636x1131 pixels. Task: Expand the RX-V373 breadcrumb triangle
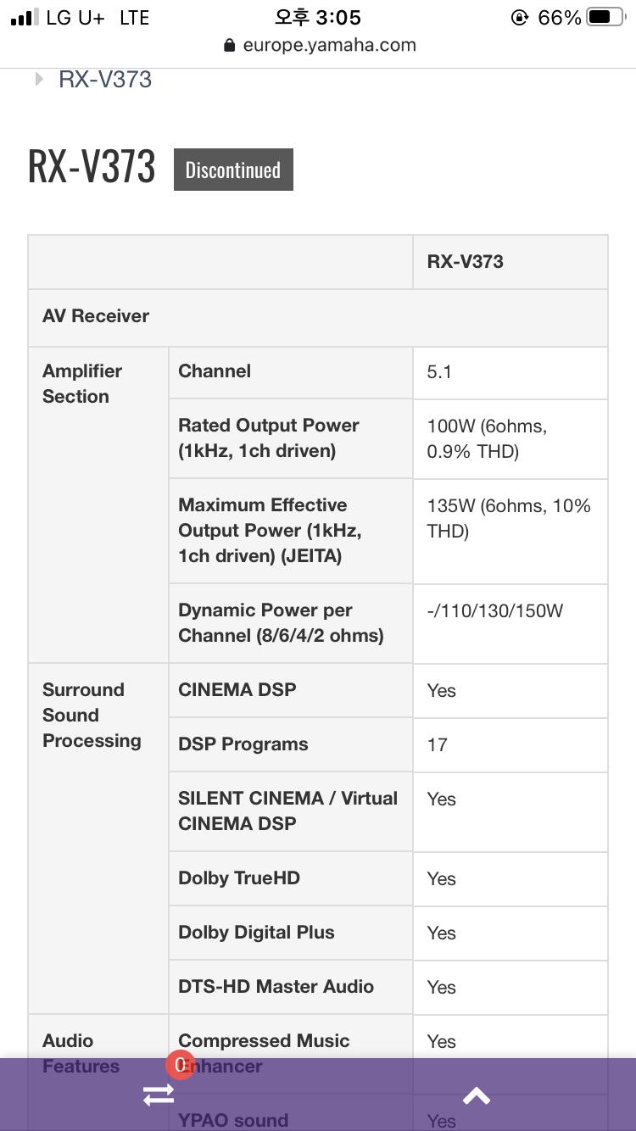pyautogui.click(x=39, y=79)
